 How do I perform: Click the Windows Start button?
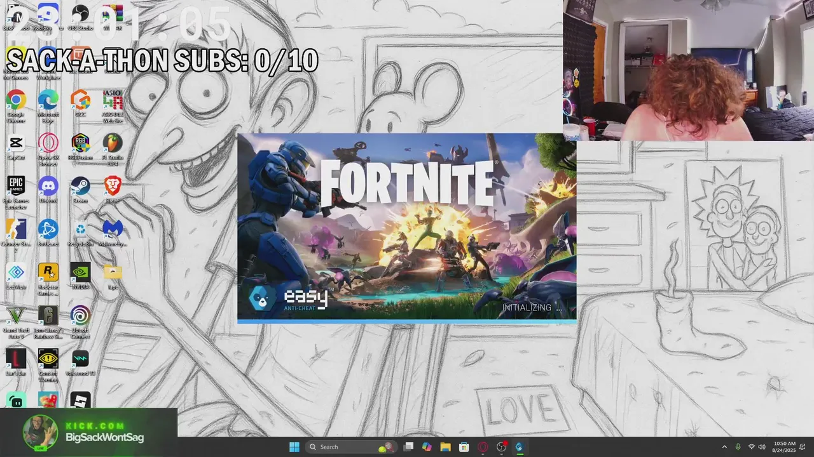(294, 447)
